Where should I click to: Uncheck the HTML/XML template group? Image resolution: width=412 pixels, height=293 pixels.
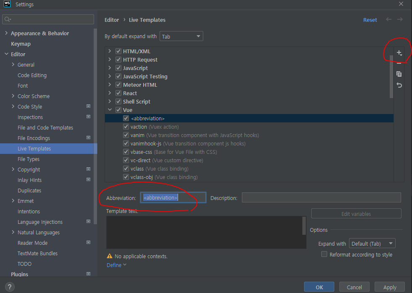pyautogui.click(x=118, y=51)
